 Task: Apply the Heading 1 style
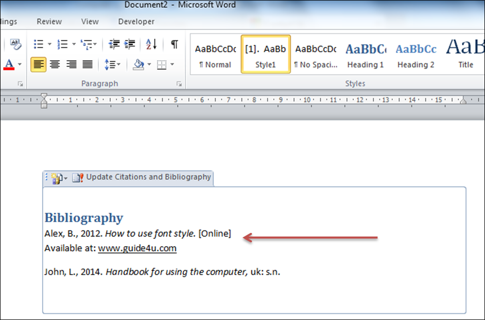pyautogui.click(x=366, y=55)
